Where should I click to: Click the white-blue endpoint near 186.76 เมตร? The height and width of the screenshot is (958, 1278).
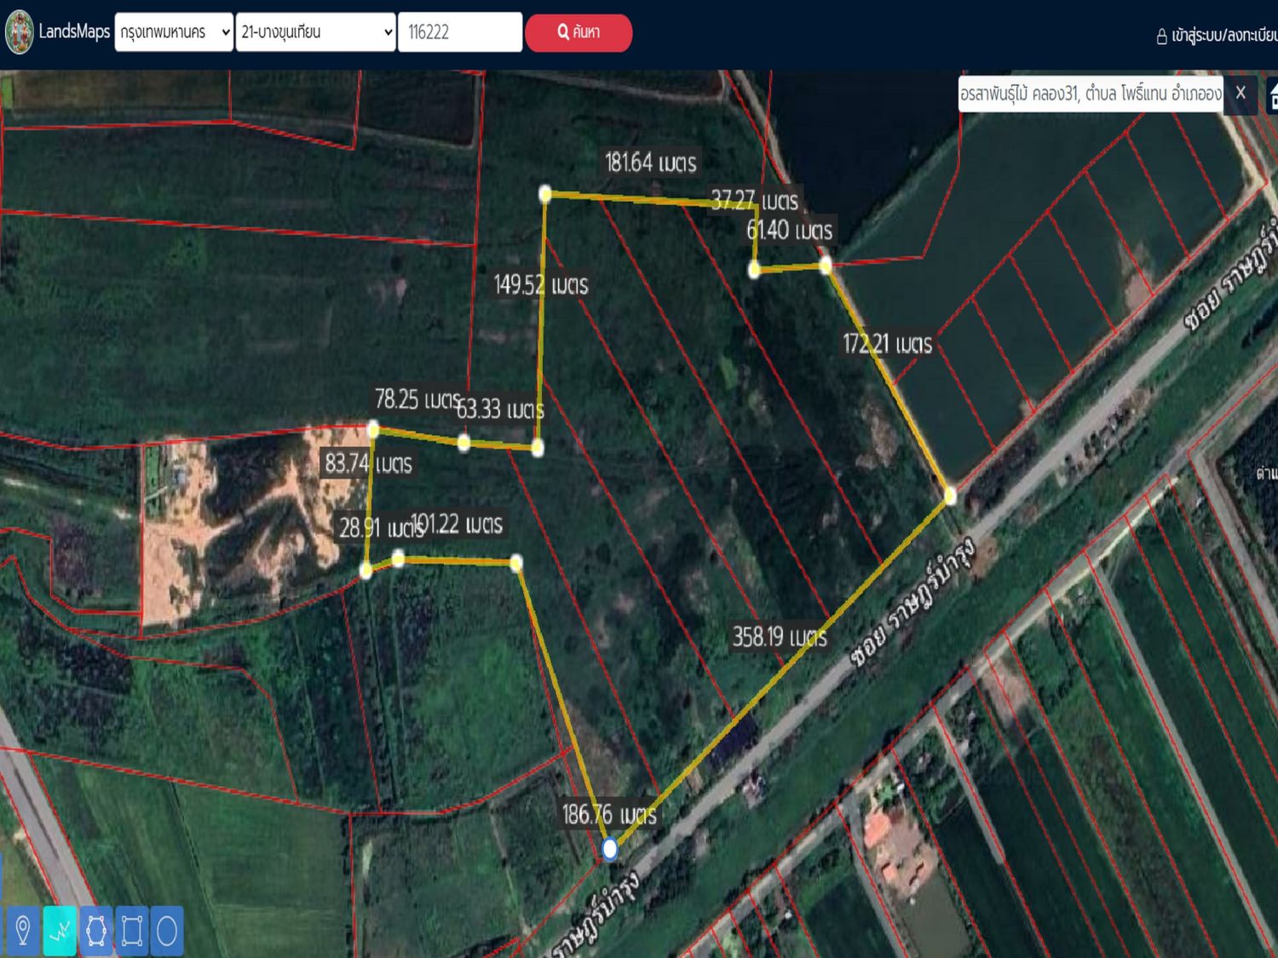[x=610, y=849]
